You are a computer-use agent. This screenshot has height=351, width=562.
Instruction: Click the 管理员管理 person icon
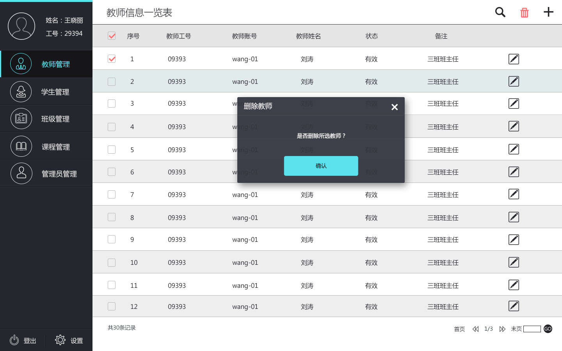pyautogui.click(x=21, y=174)
